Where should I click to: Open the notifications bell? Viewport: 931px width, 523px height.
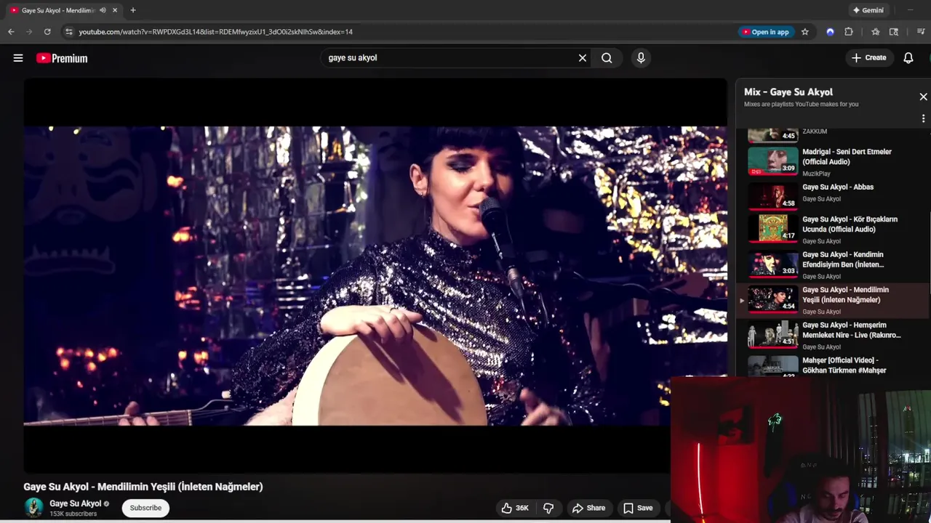[908, 58]
